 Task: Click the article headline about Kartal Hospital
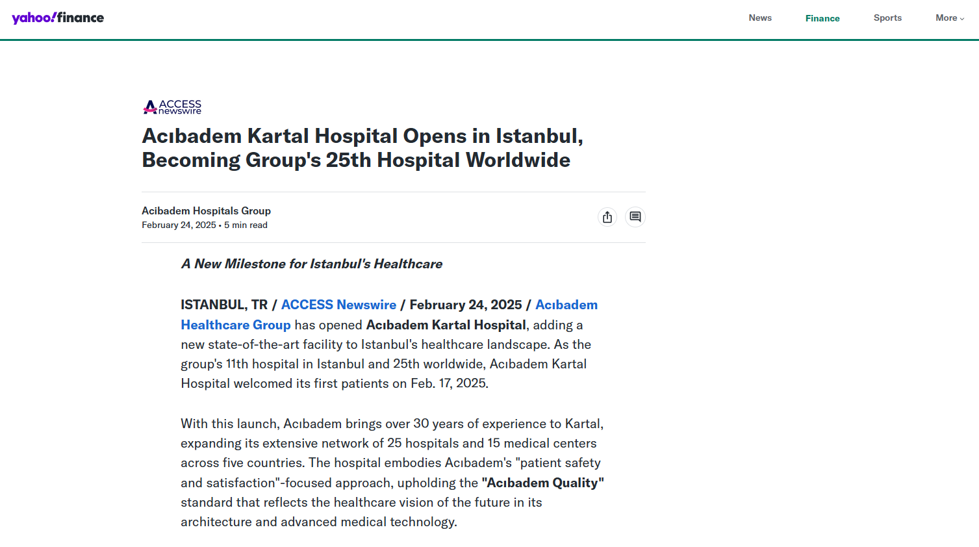(x=362, y=148)
